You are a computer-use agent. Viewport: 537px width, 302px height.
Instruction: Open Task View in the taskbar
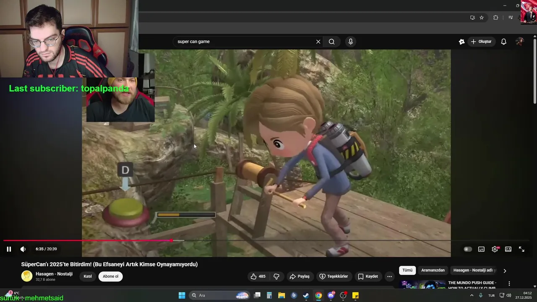(258, 295)
